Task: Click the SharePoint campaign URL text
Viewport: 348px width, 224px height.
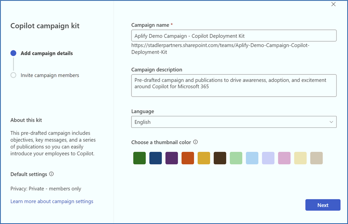Action: tap(220, 49)
